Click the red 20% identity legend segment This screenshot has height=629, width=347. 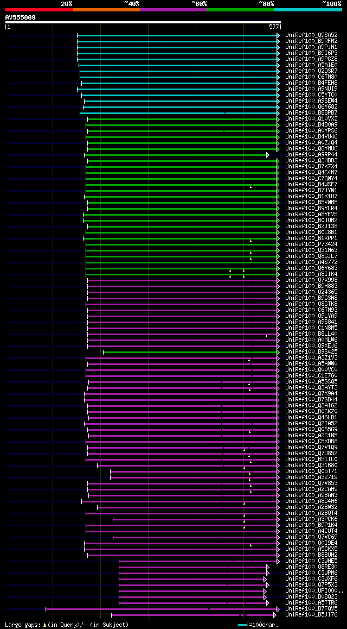tap(39, 9)
